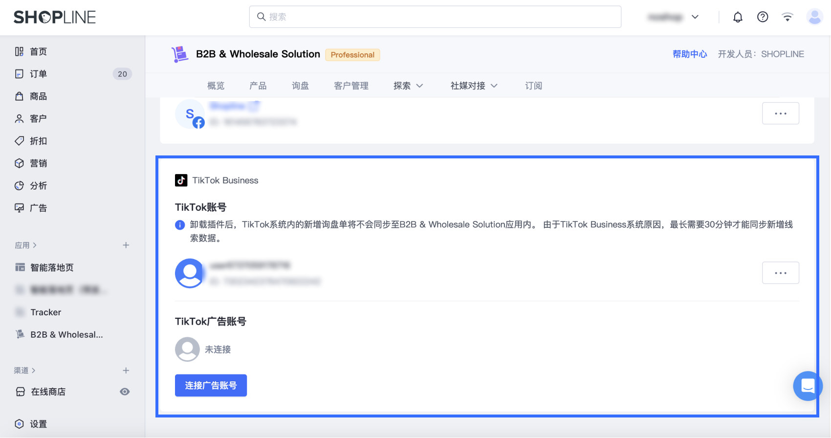Image resolution: width=831 pixels, height=438 pixels.
Task: Add a new app with plus icon
Action: click(126, 245)
